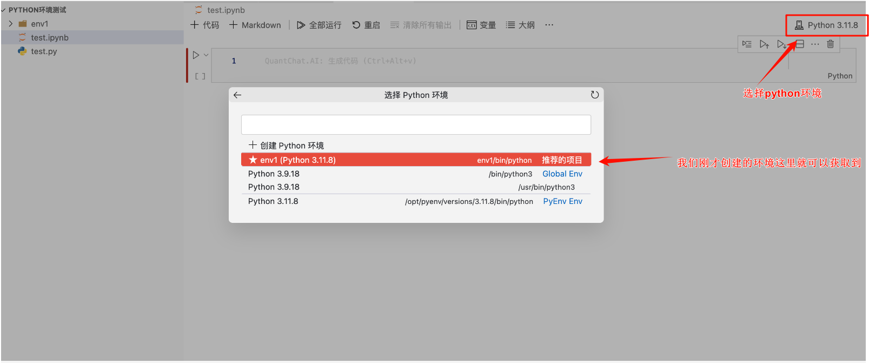Expand the env1 folder in explorer
Screen dimensions: 869x363
pyautogui.click(x=11, y=24)
